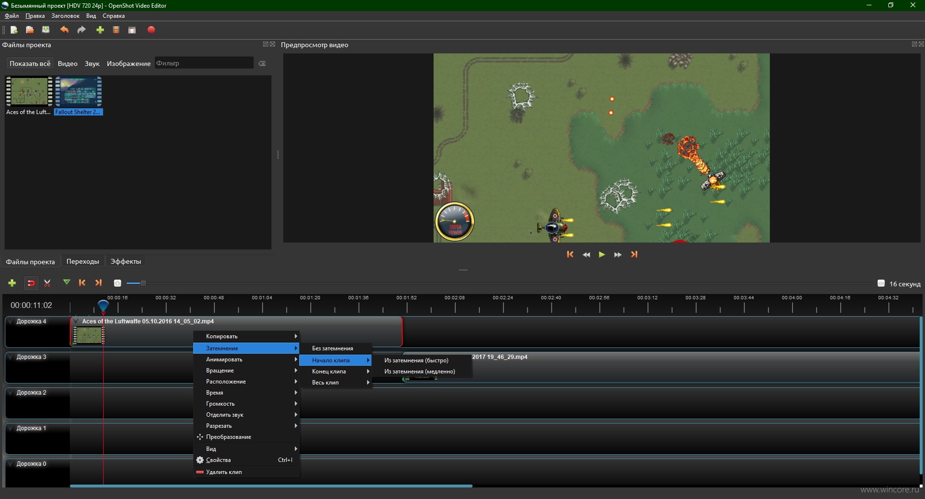
Task: Import files with the green plus toolbar icon
Action: (100, 30)
